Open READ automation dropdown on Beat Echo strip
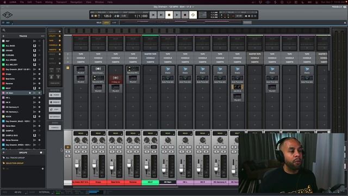The image size is (348, 196). [x=115, y=133]
